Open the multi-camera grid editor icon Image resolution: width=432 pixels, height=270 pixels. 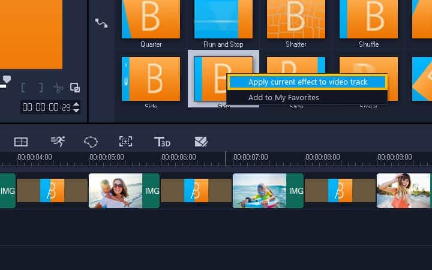point(21,142)
